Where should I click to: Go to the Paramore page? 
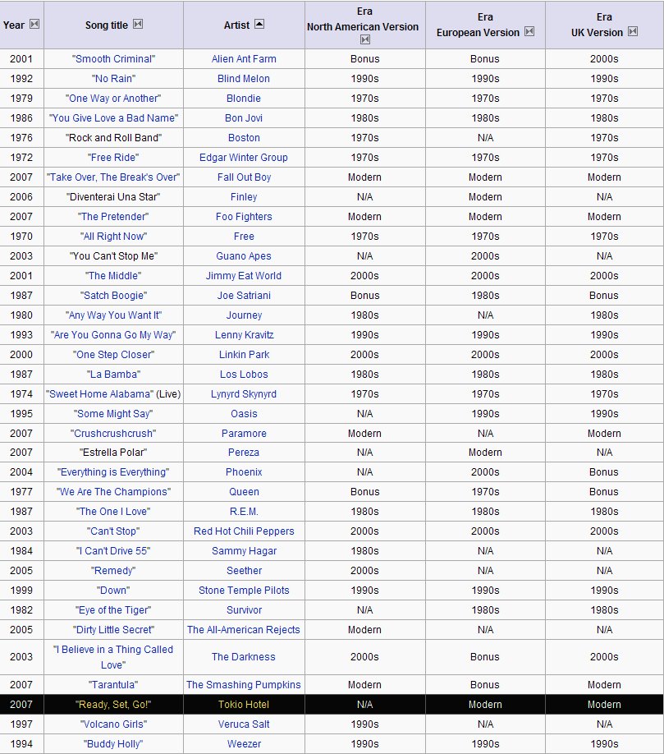(x=244, y=433)
